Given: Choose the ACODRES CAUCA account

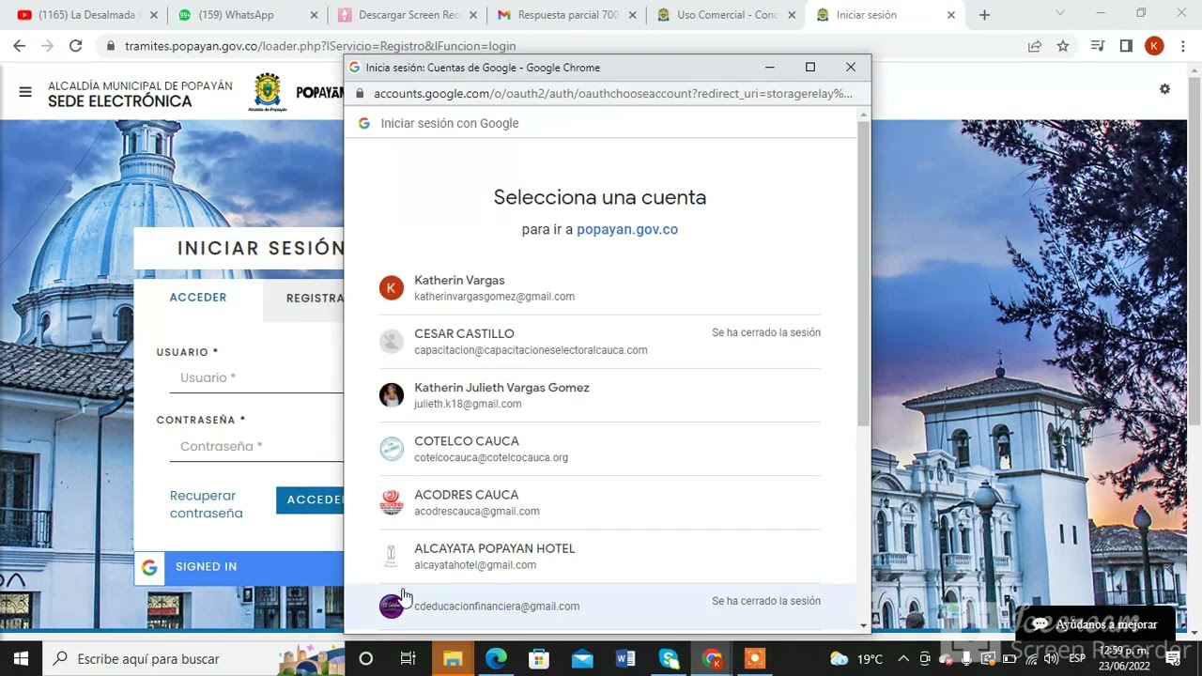Looking at the screenshot, I should pyautogui.click(x=599, y=502).
